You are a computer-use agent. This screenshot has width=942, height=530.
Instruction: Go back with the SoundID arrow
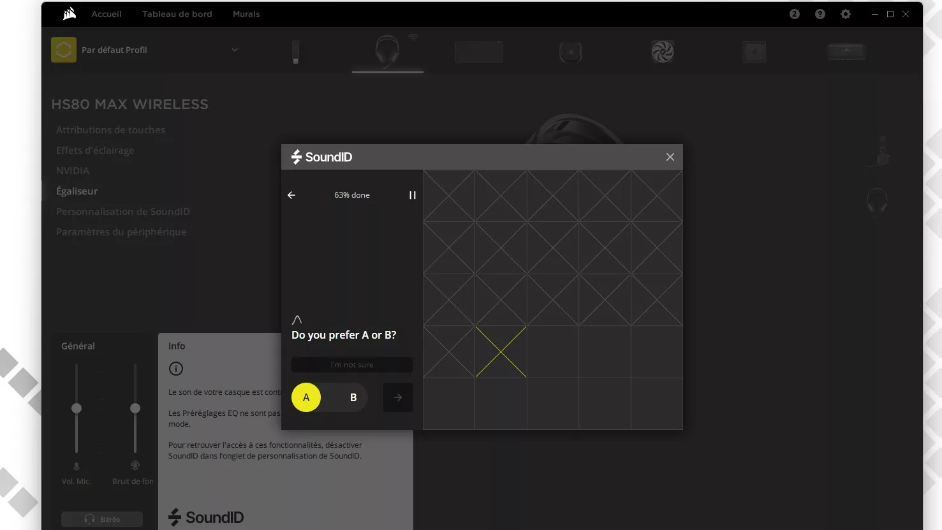(291, 195)
